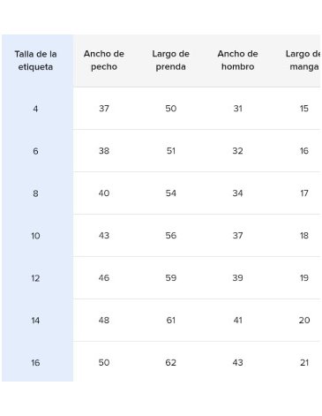This screenshot has width=322, height=416.
Task: Click shoulder width 39 for size 12
Action: coord(237,278)
